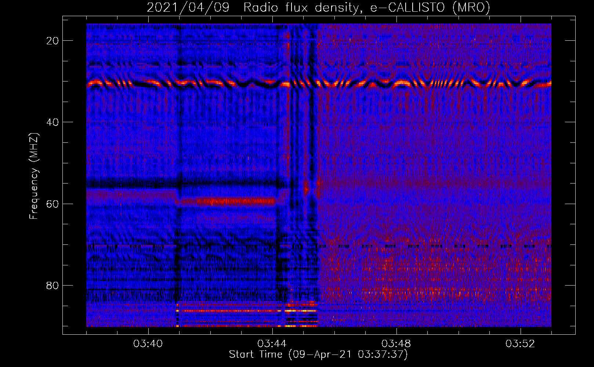Screen dimensions: 594x367
Task: Click the time tick label '03:40'
Action: (148, 344)
